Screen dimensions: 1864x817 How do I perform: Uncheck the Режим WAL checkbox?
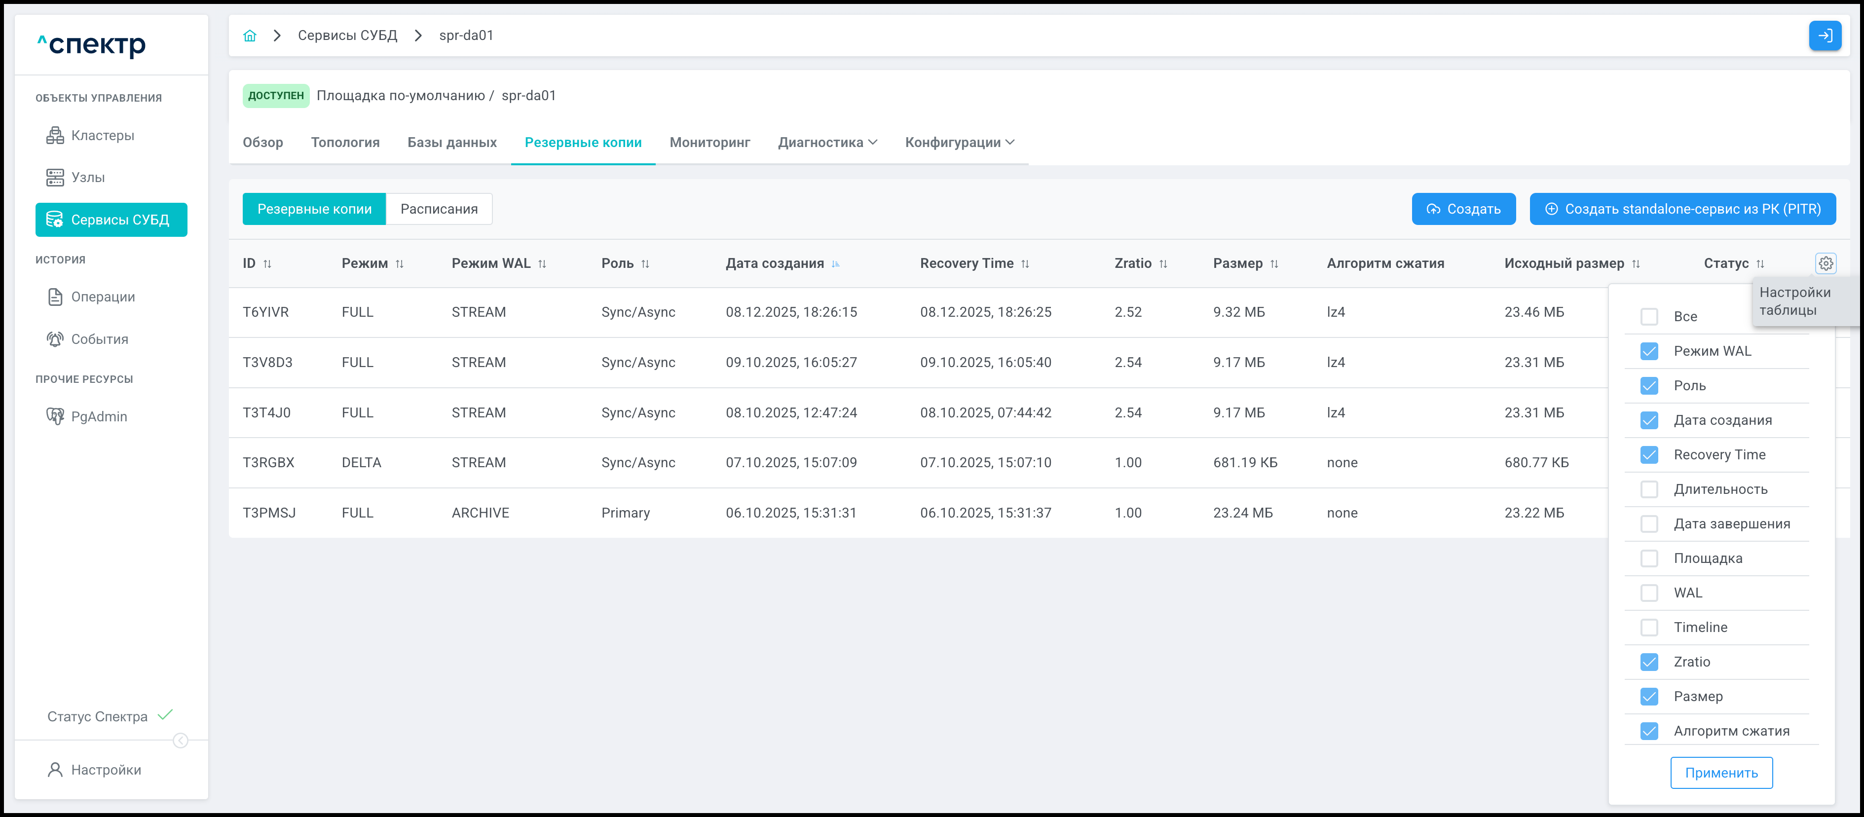point(1649,351)
